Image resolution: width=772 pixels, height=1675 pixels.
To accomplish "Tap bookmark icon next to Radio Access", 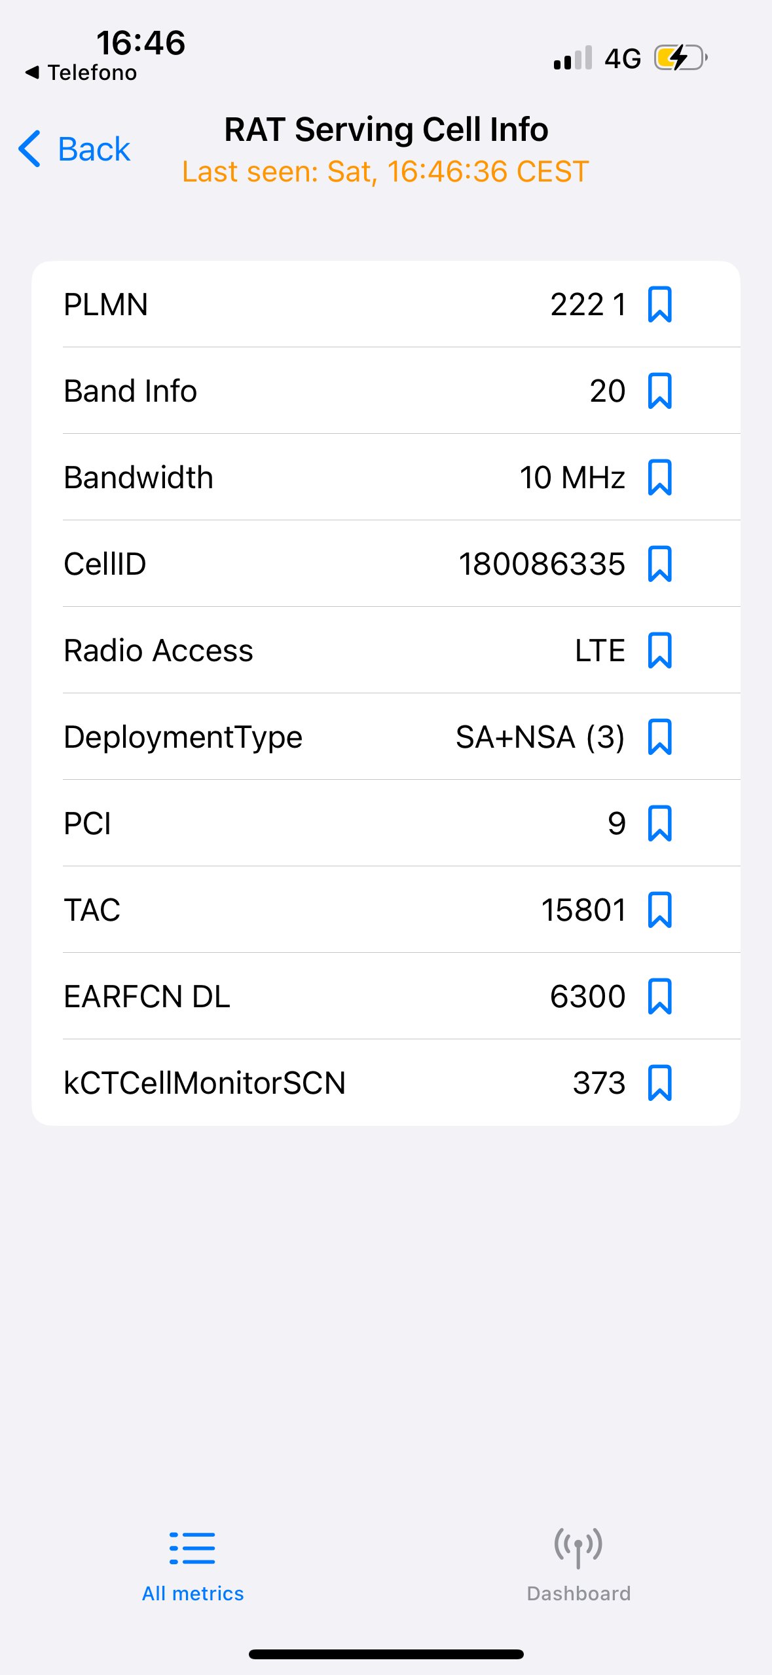I will [x=659, y=651].
